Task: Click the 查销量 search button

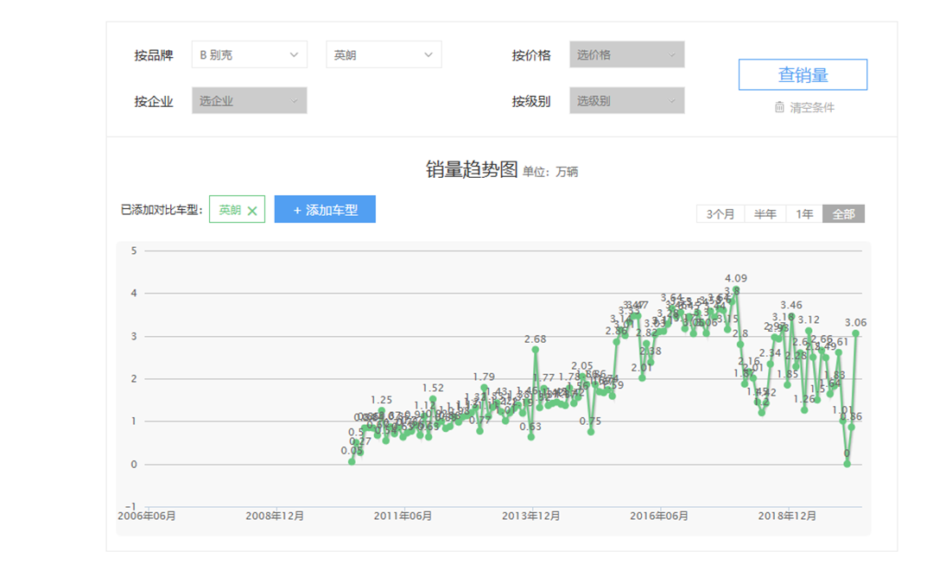Action: (x=803, y=75)
